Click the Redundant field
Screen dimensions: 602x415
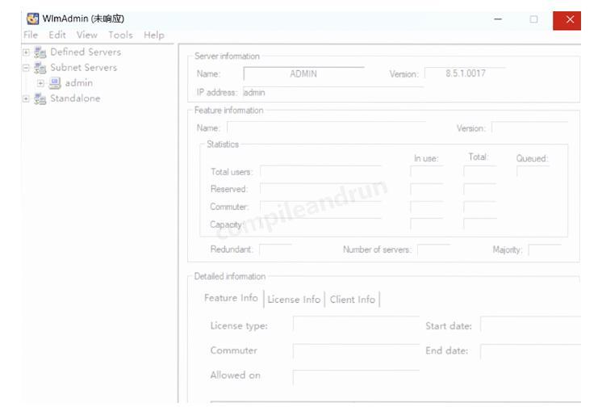click(275, 249)
